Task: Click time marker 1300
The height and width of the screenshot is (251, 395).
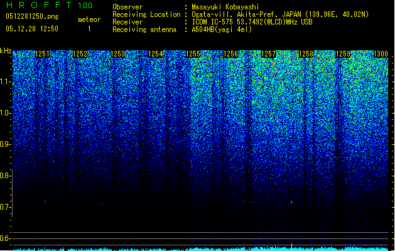Action: tap(381, 54)
